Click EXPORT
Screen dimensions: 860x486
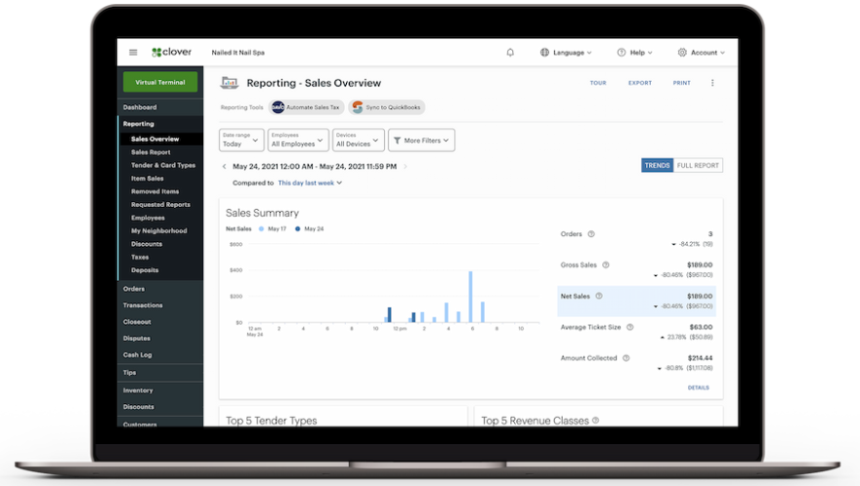[x=640, y=83]
